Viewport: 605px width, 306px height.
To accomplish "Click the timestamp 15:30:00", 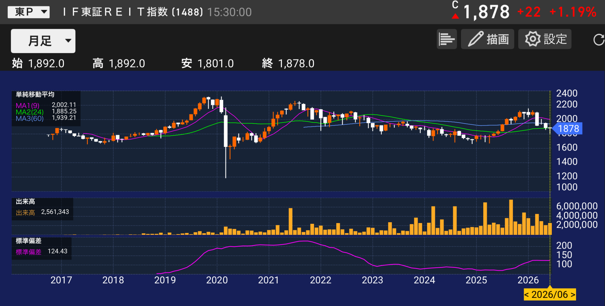I will pyautogui.click(x=229, y=12).
